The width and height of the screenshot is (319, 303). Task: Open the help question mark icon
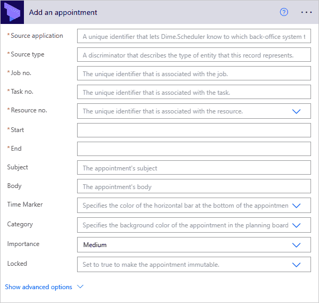coord(284,12)
